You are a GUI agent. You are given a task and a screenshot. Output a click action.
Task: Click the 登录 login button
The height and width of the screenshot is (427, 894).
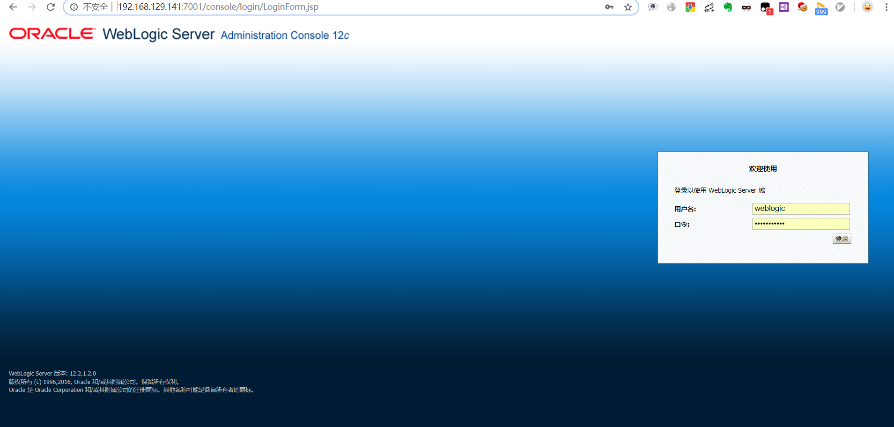(x=842, y=239)
